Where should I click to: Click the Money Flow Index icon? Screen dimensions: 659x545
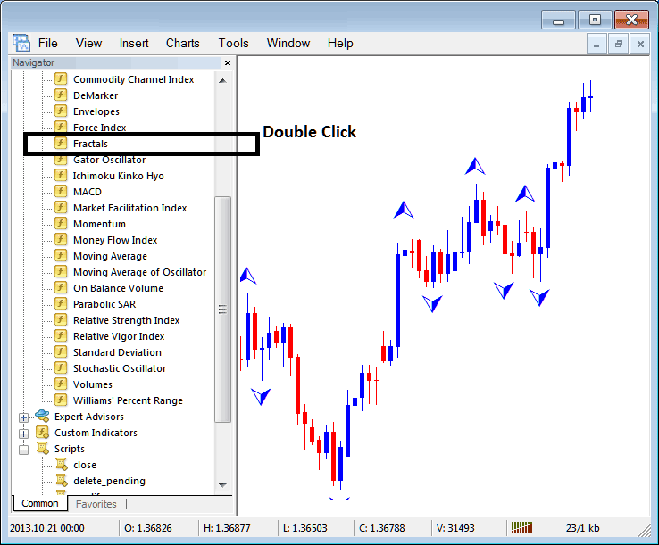pos(61,239)
